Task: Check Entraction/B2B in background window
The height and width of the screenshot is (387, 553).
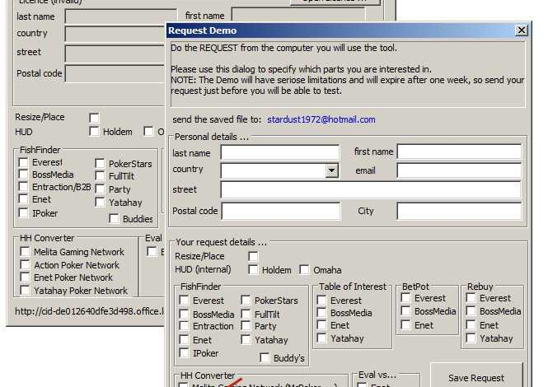Action: point(23,187)
